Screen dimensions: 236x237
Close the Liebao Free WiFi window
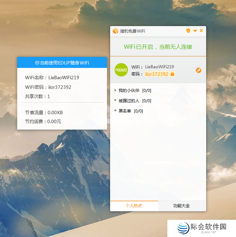pyautogui.click(x=201, y=31)
